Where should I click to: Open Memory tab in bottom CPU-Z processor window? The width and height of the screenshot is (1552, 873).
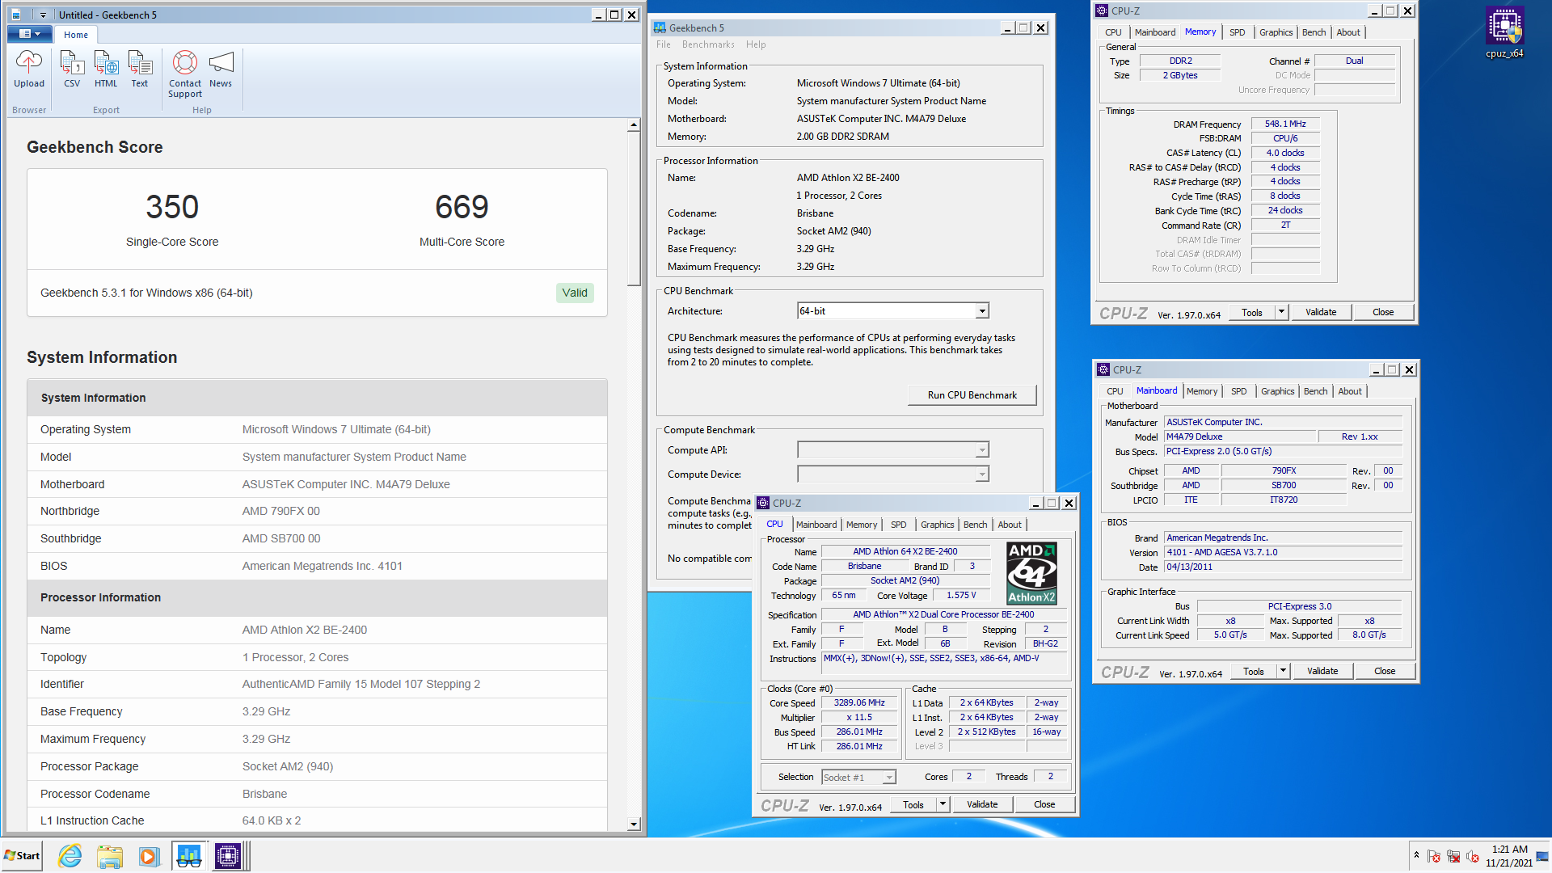[x=862, y=525]
